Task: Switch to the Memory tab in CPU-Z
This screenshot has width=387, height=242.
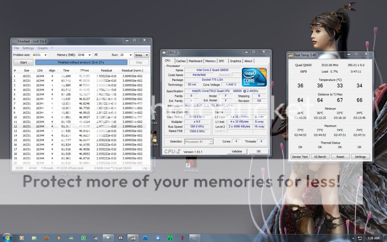Action: (x=211, y=61)
